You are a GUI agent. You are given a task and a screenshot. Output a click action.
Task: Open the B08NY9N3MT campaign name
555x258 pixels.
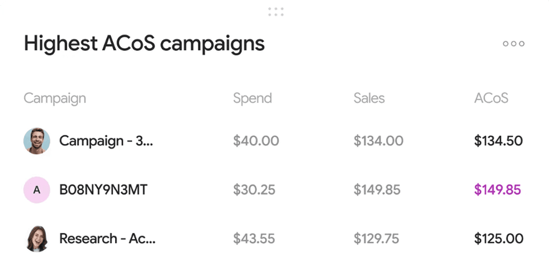[x=103, y=190]
